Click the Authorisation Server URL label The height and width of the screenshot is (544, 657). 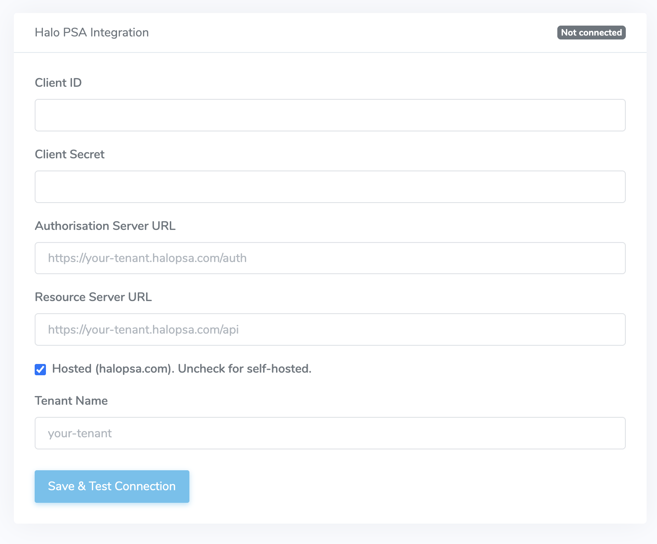click(x=105, y=226)
